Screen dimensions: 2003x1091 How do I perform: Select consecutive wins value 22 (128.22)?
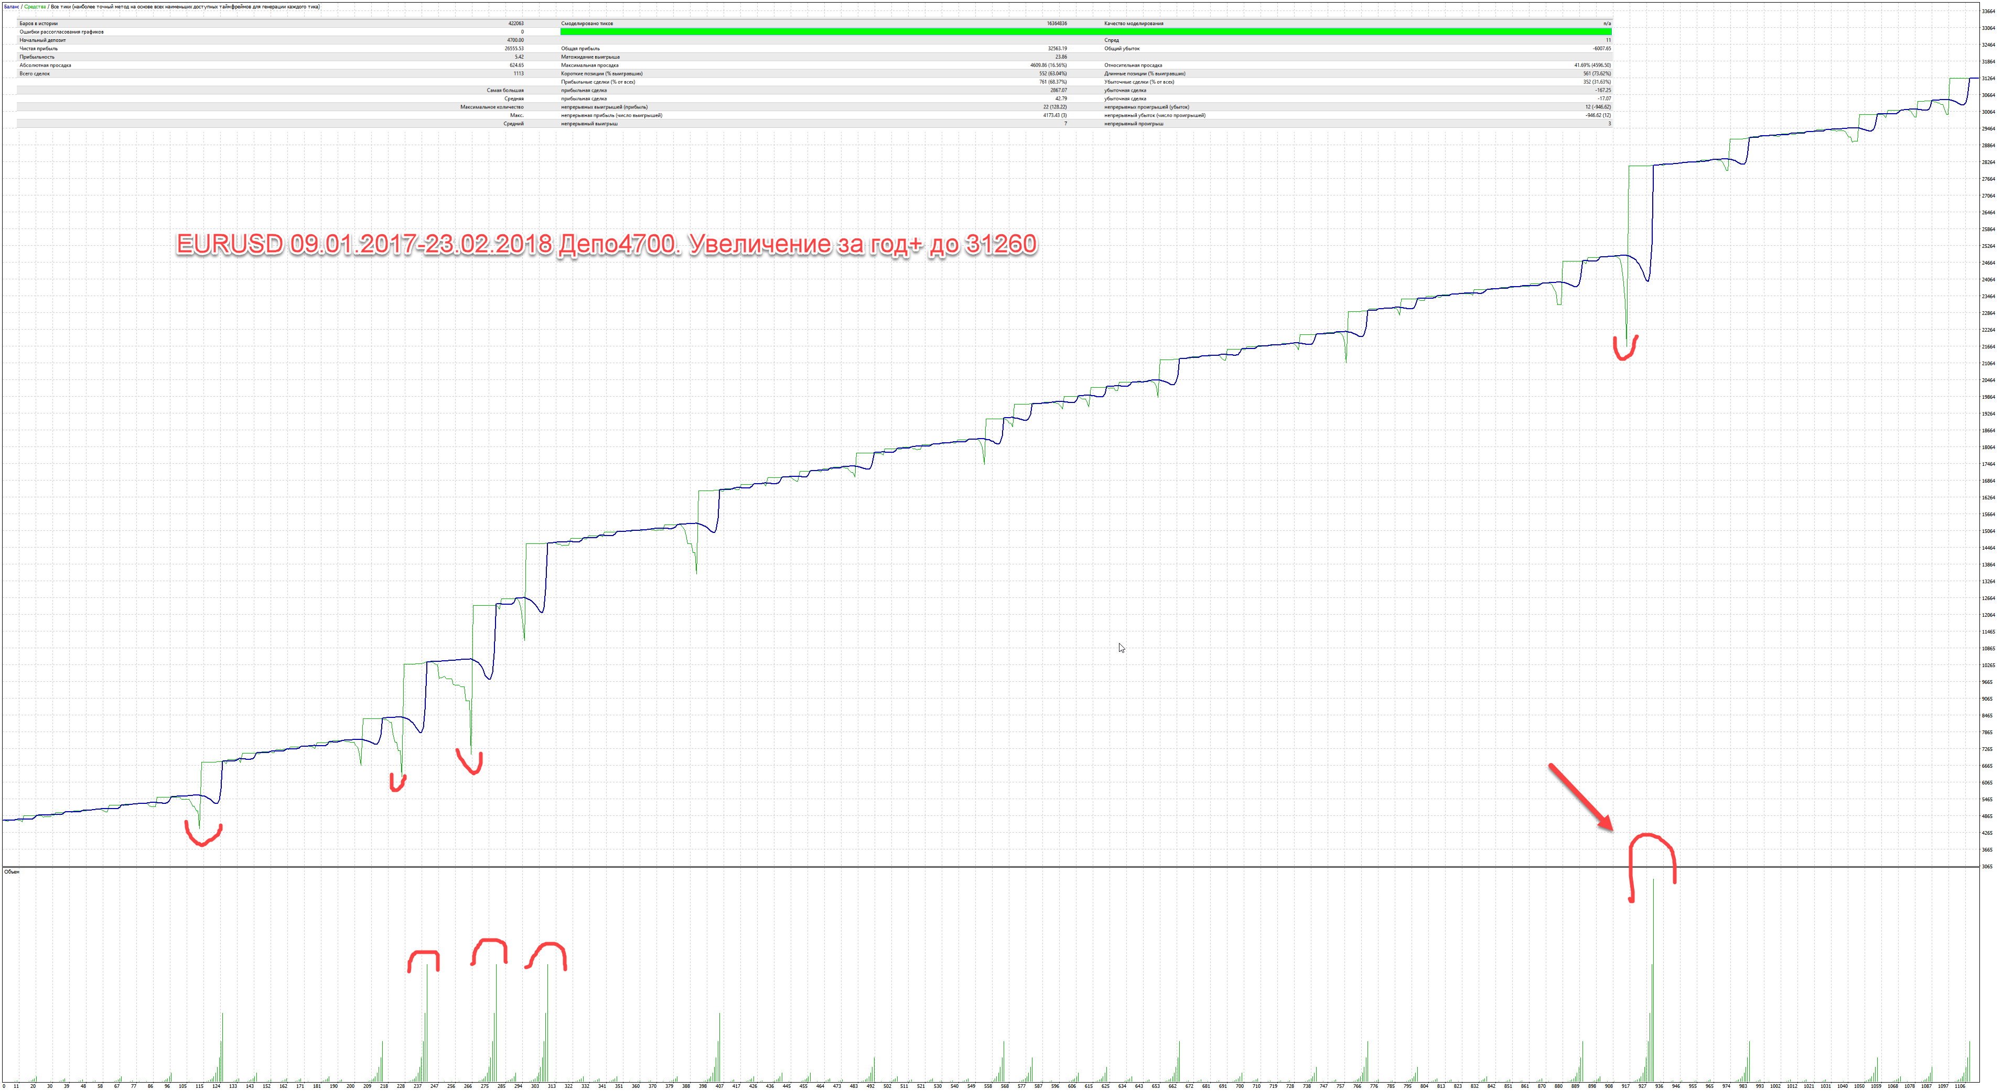click(x=1055, y=107)
